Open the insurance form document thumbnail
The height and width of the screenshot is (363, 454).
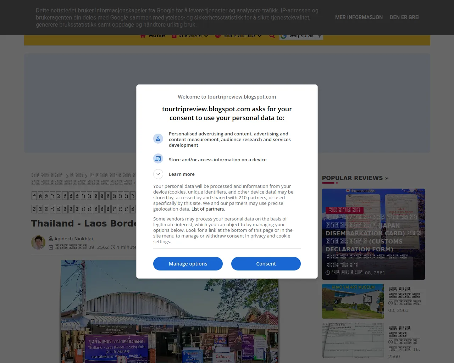point(353,340)
